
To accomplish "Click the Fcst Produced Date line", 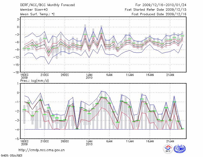I will (x=159, y=14).
